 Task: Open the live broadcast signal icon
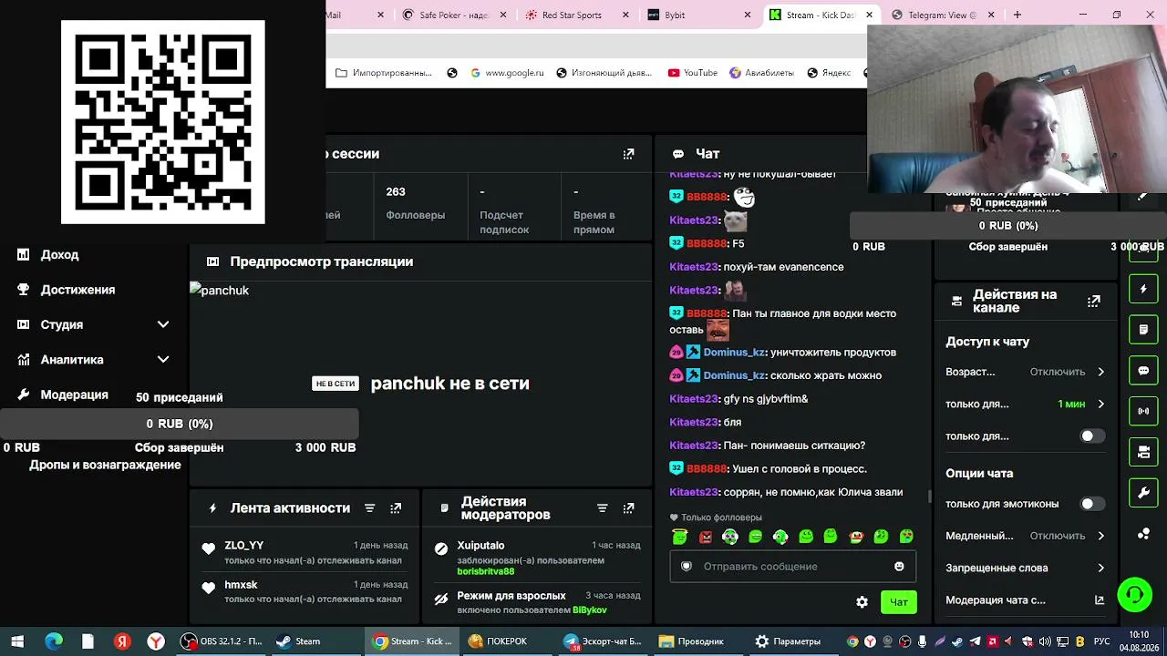1143,411
